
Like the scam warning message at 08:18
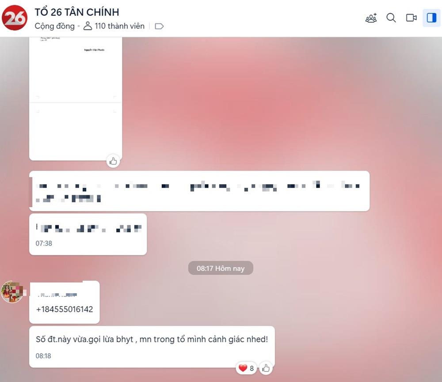[266, 368]
